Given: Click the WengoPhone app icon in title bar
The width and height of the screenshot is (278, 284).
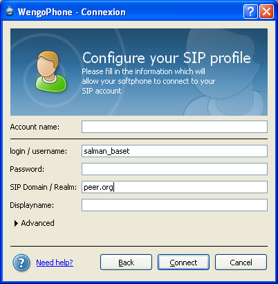Looking at the screenshot, I should 10,11.
